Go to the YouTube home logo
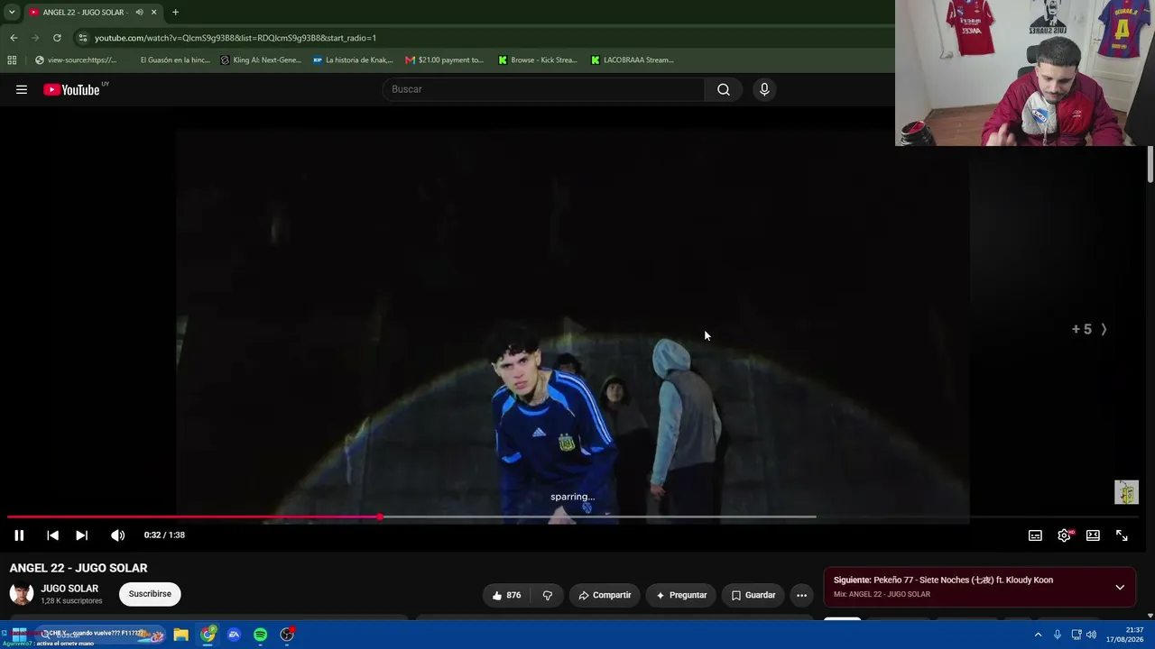Screen dimensions: 1155x649 click(x=71, y=89)
